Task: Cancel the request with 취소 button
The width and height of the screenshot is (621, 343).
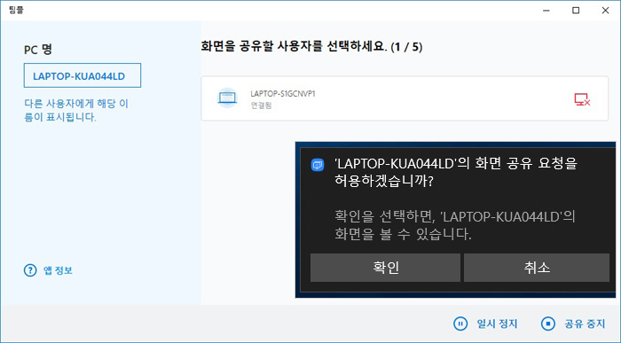Action: click(537, 268)
